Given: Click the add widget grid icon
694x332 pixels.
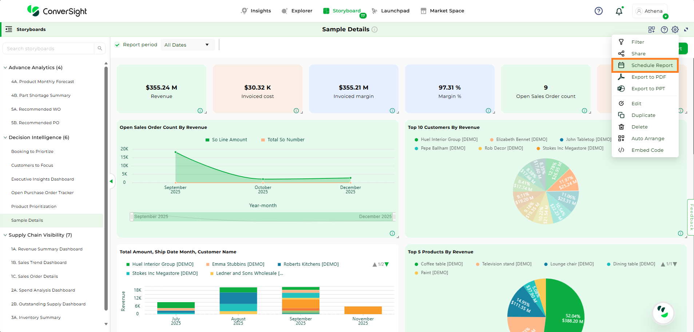Looking at the screenshot, I should [x=651, y=29].
